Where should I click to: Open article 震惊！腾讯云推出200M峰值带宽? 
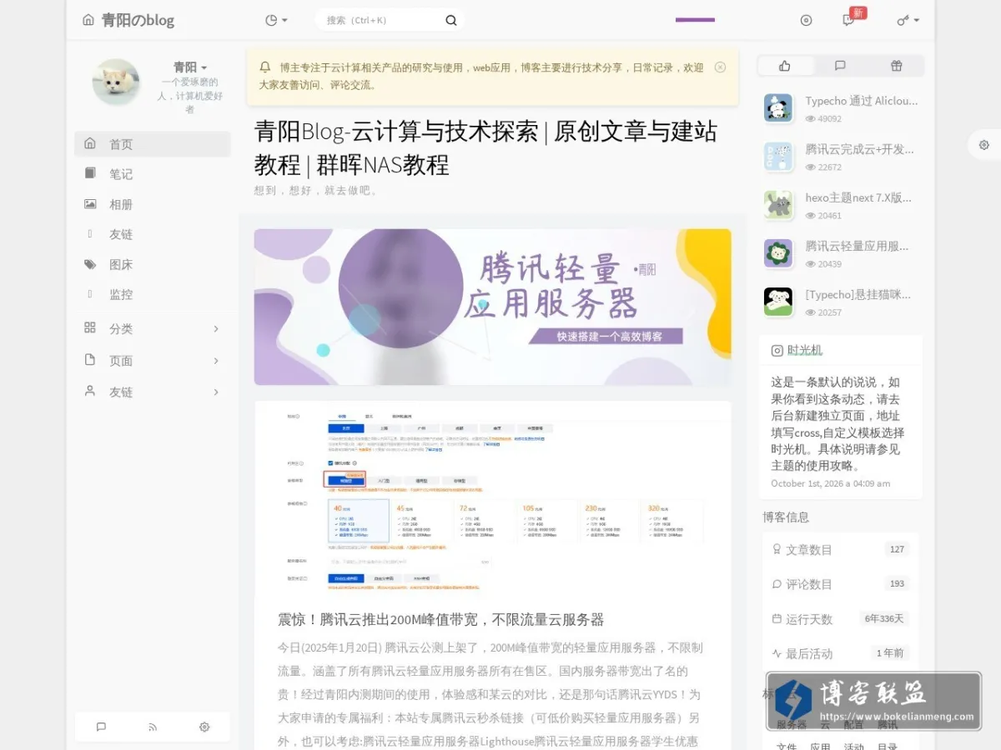[x=440, y=619]
